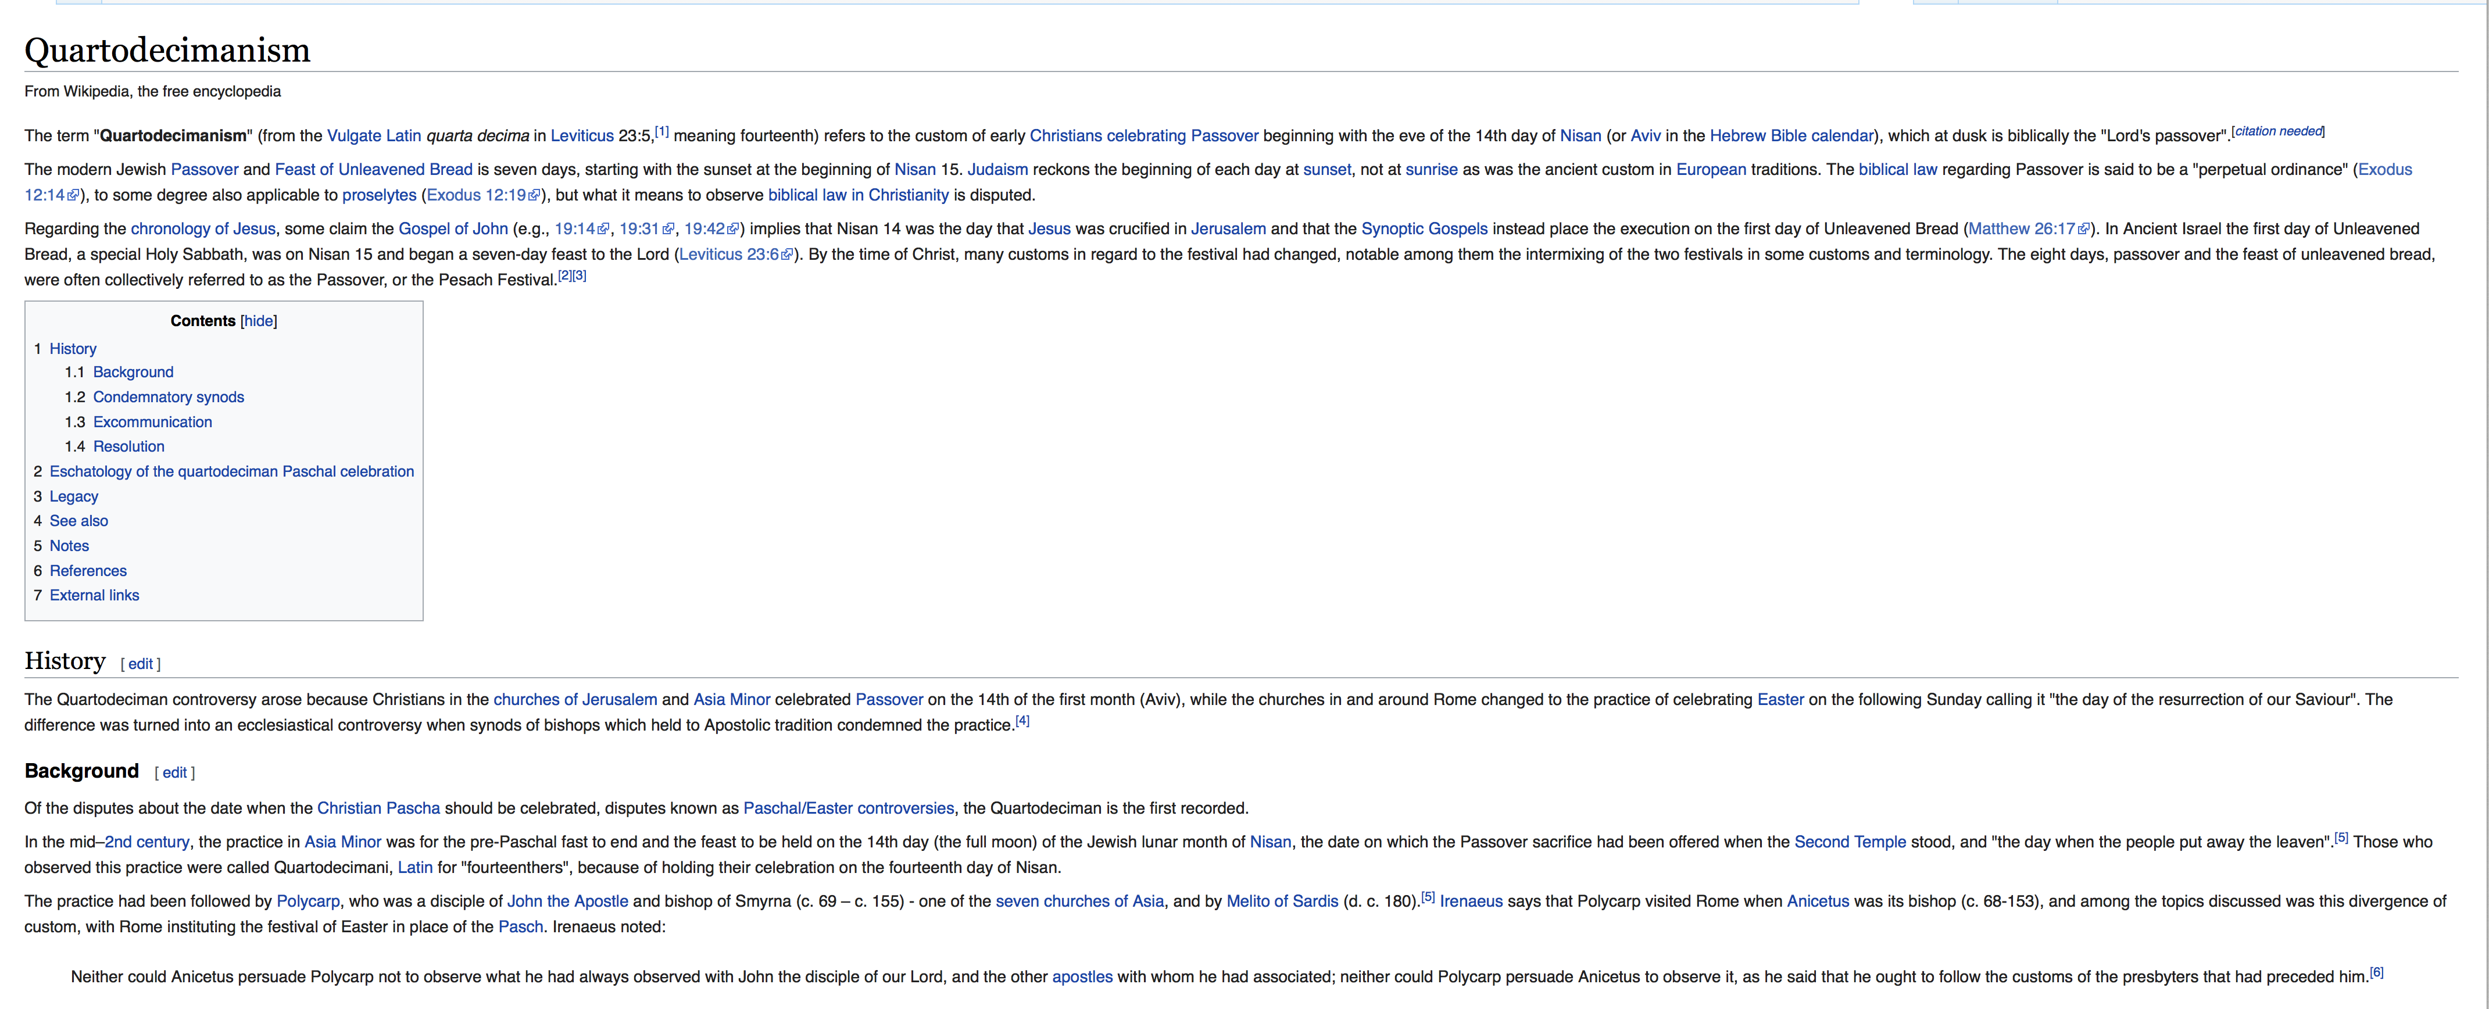Image resolution: width=2489 pixels, height=1009 pixels.
Task: Open external Matthew 26:17 link
Action: click(x=2029, y=229)
